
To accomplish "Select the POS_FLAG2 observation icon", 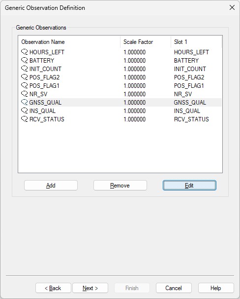I will (24, 77).
